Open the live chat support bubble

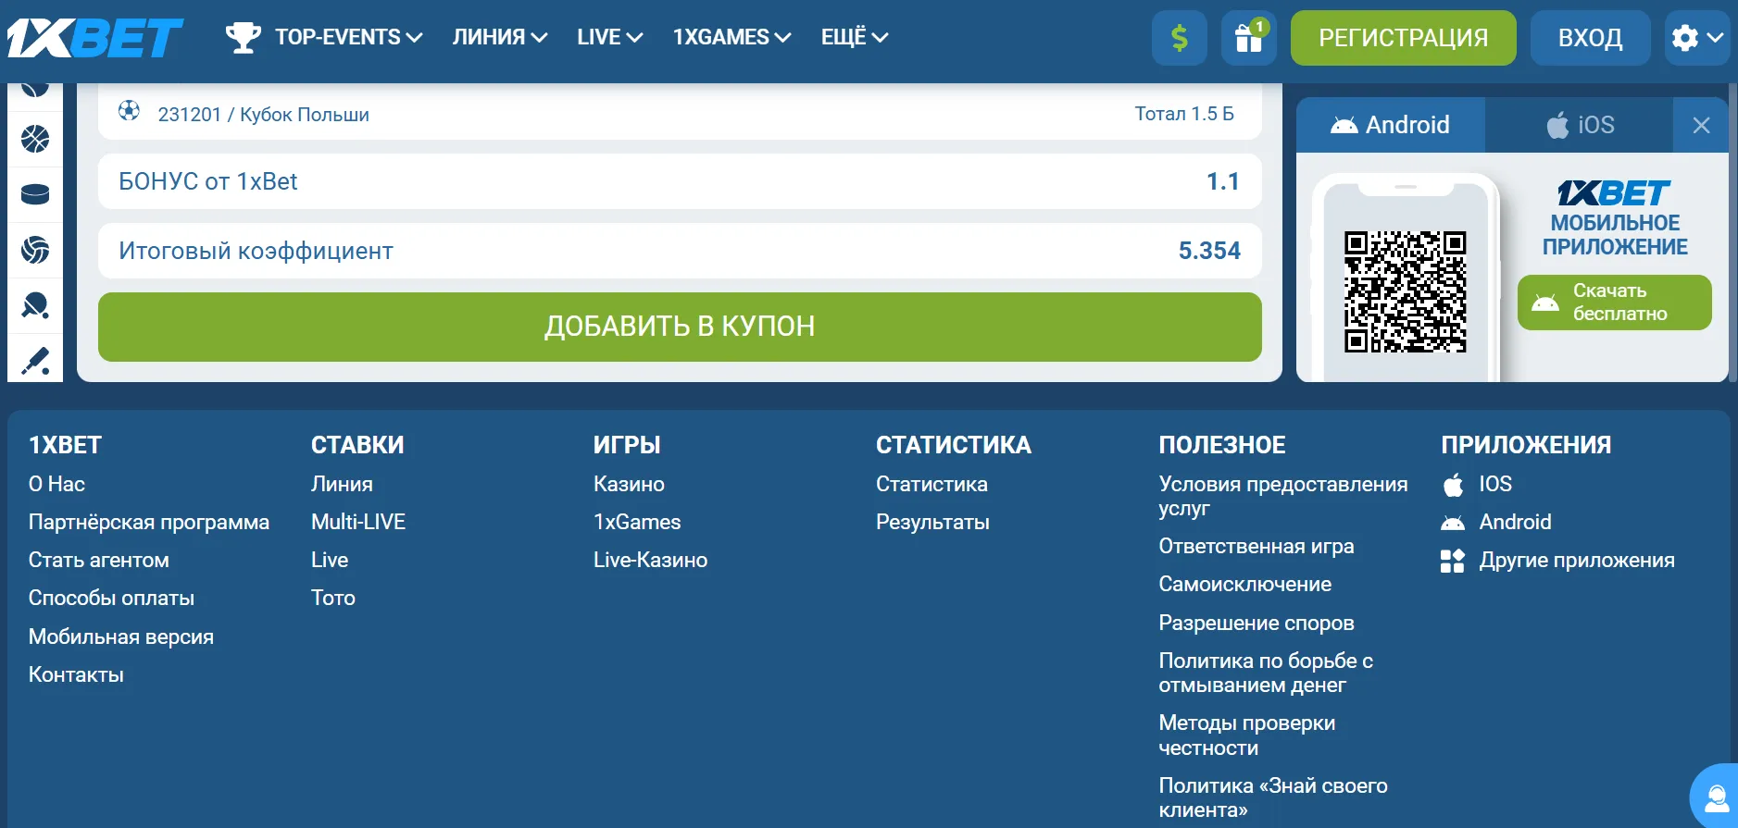(1716, 797)
